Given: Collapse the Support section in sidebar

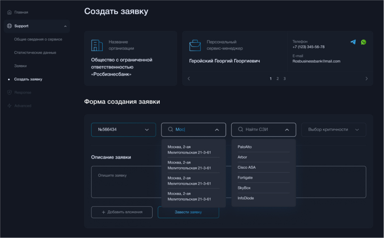Looking at the screenshot, I should point(64,26).
